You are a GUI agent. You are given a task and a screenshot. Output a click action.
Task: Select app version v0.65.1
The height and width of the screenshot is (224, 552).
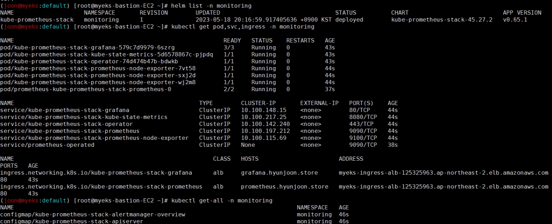click(x=515, y=19)
